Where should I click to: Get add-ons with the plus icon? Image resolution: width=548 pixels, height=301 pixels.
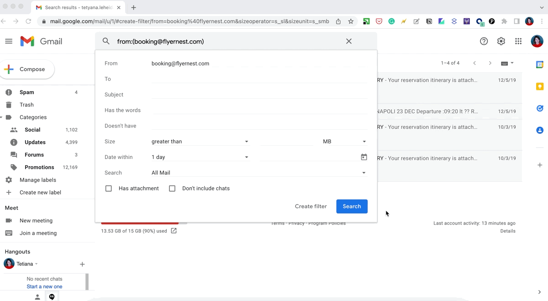click(x=540, y=165)
